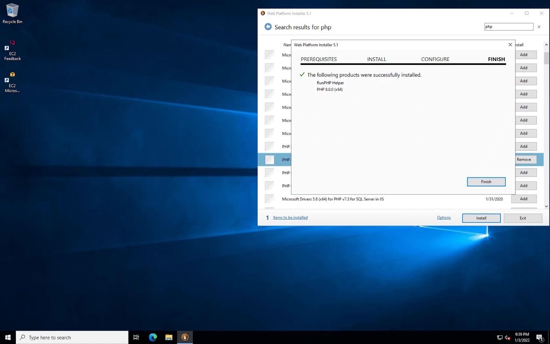Click the 1/31/2020 release date cell
The width and height of the screenshot is (550, 344).
[x=494, y=199]
